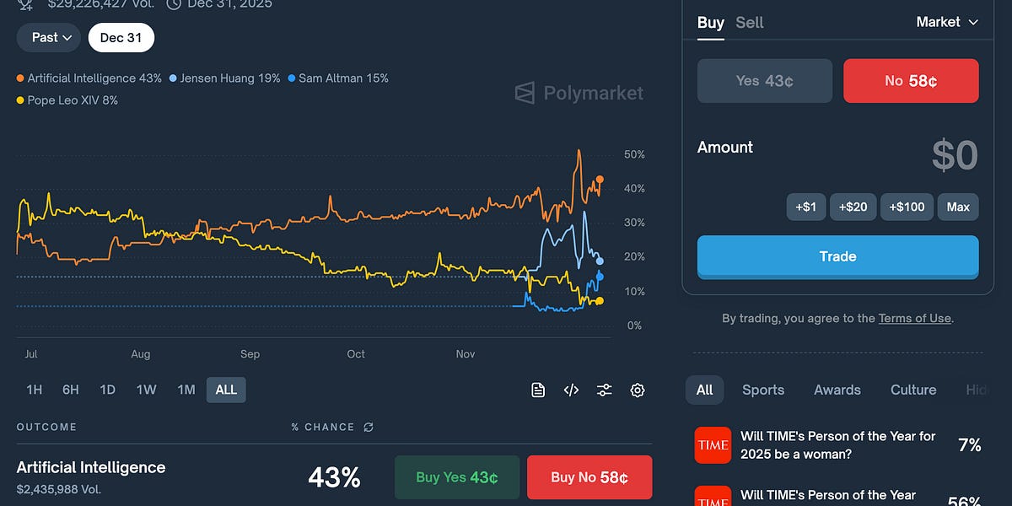Click the Polymarket watermark logo

click(579, 93)
